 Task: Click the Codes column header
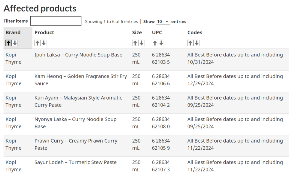195,32
